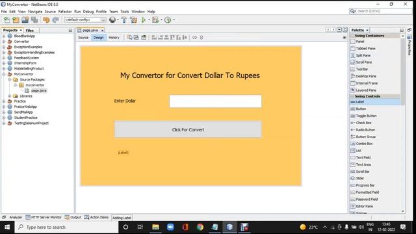The height and width of the screenshot is (234, 416).
Task: Click the Enter Dollar text field
Action: (215, 101)
